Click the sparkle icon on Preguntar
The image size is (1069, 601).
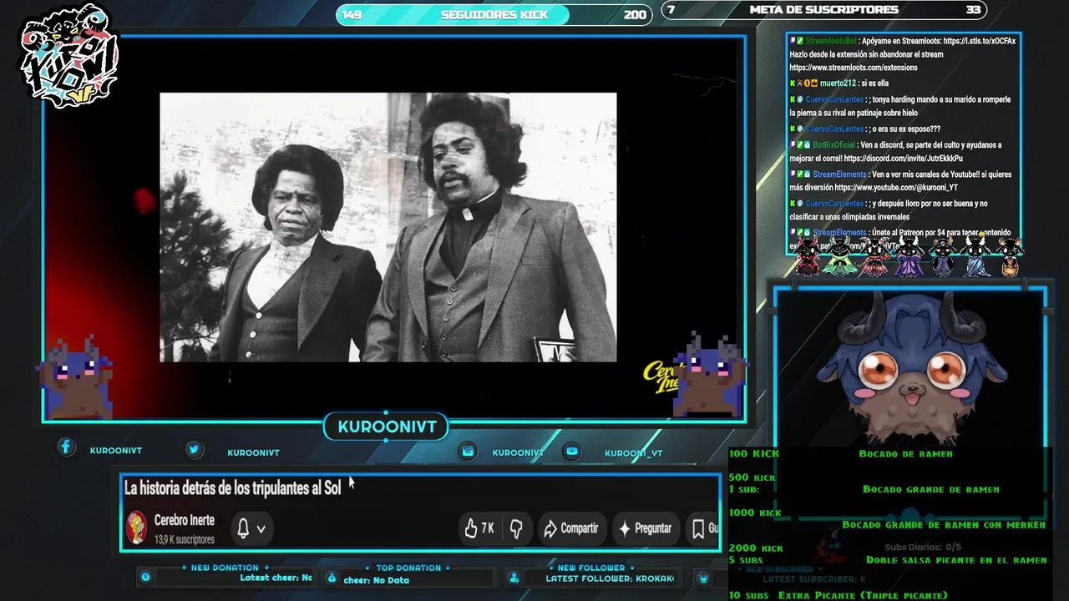pyautogui.click(x=624, y=528)
